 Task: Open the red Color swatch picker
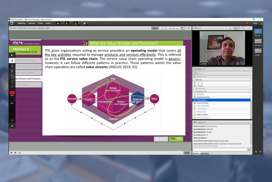click(12, 93)
